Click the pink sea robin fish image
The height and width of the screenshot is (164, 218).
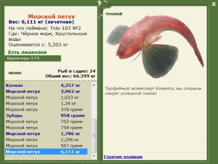(x=155, y=47)
